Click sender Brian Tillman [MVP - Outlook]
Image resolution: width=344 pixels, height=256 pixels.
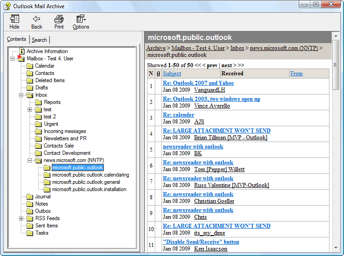231,138
